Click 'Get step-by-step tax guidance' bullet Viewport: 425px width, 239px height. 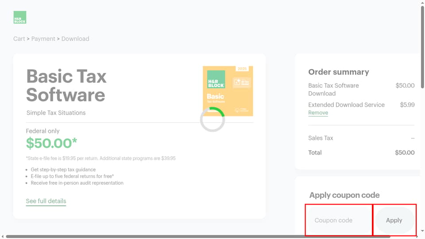(x=63, y=170)
